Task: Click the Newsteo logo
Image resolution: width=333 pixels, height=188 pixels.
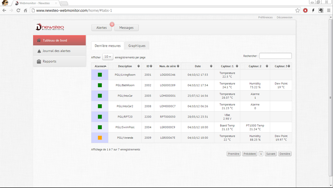Action: point(50,27)
